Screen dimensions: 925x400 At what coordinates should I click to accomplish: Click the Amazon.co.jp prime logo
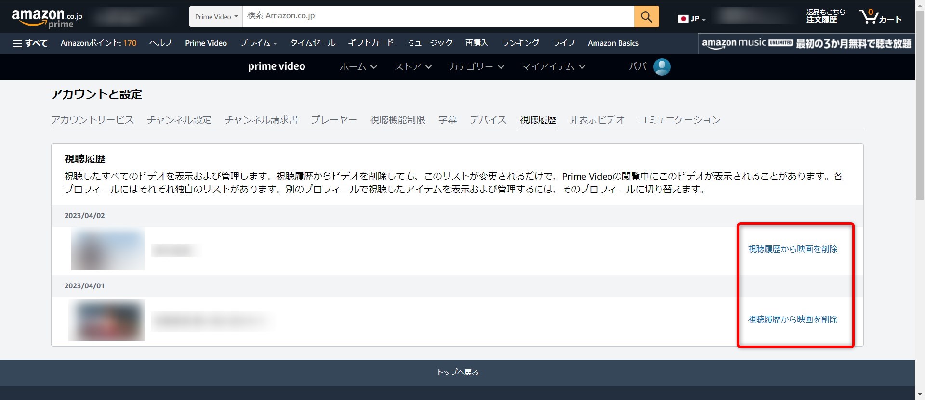point(47,18)
